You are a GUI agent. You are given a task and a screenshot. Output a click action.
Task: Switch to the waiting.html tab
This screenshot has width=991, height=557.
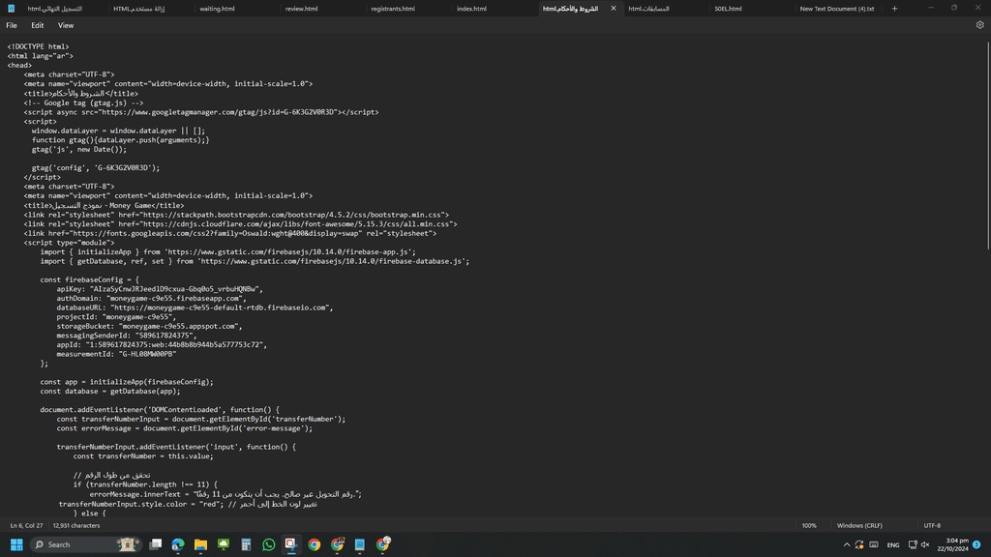217,9
